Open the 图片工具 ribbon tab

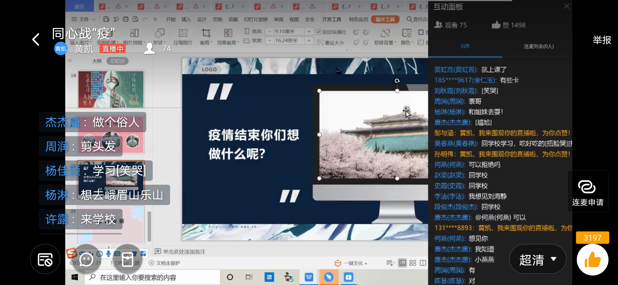tap(385, 19)
